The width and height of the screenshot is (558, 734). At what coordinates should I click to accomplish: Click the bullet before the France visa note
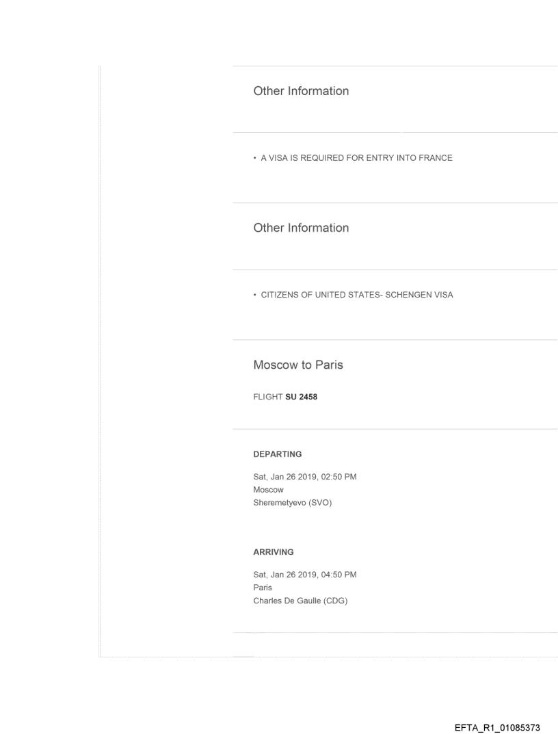click(254, 159)
